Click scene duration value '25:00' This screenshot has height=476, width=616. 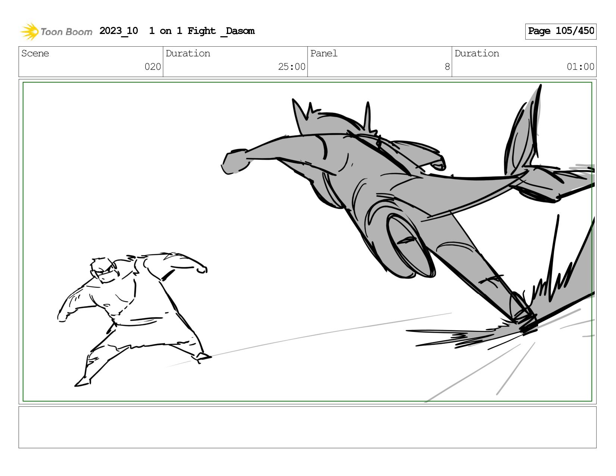[x=292, y=67]
